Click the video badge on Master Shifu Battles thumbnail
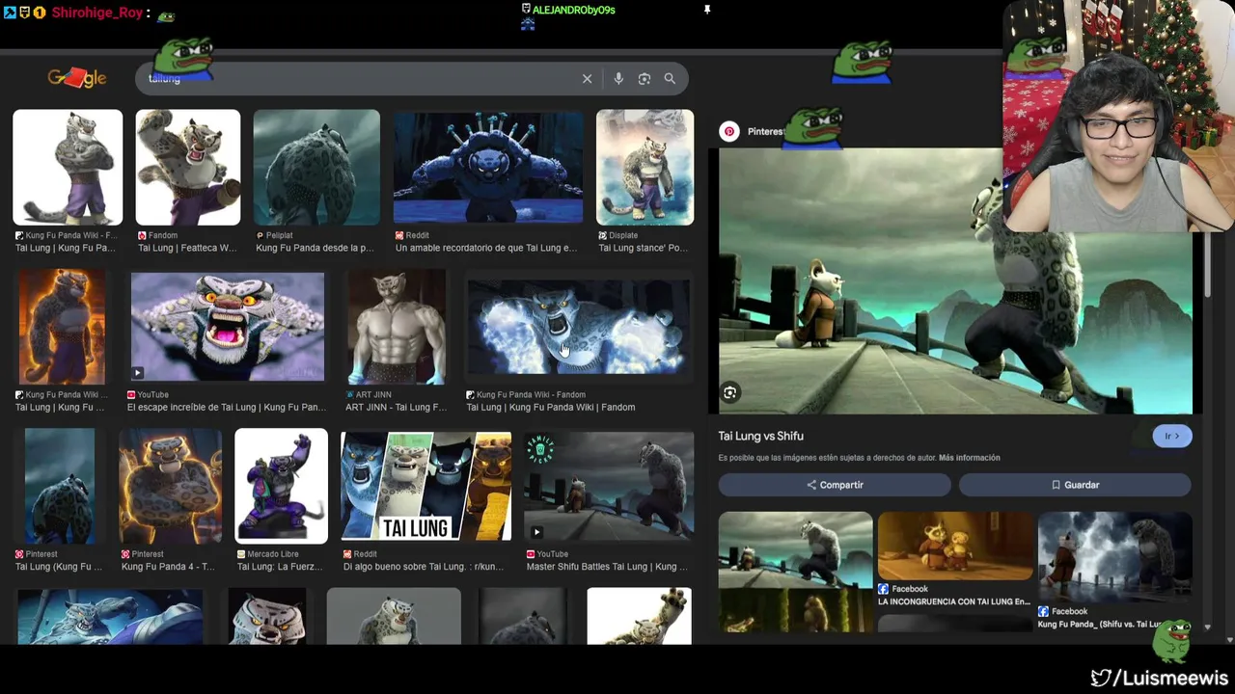 (536, 532)
